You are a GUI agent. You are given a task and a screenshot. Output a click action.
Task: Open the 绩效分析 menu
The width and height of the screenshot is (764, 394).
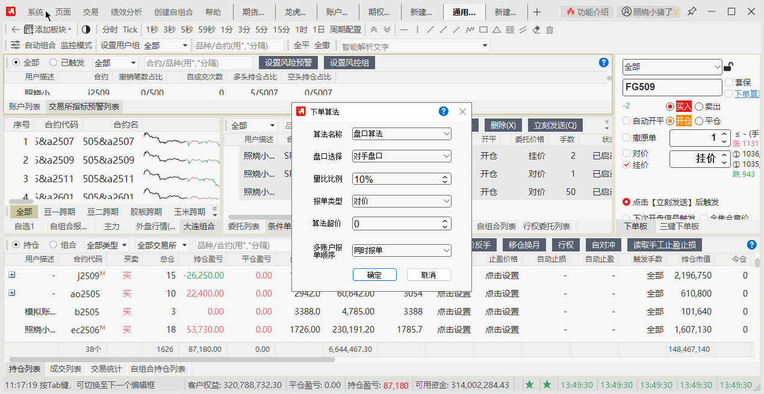(126, 12)
